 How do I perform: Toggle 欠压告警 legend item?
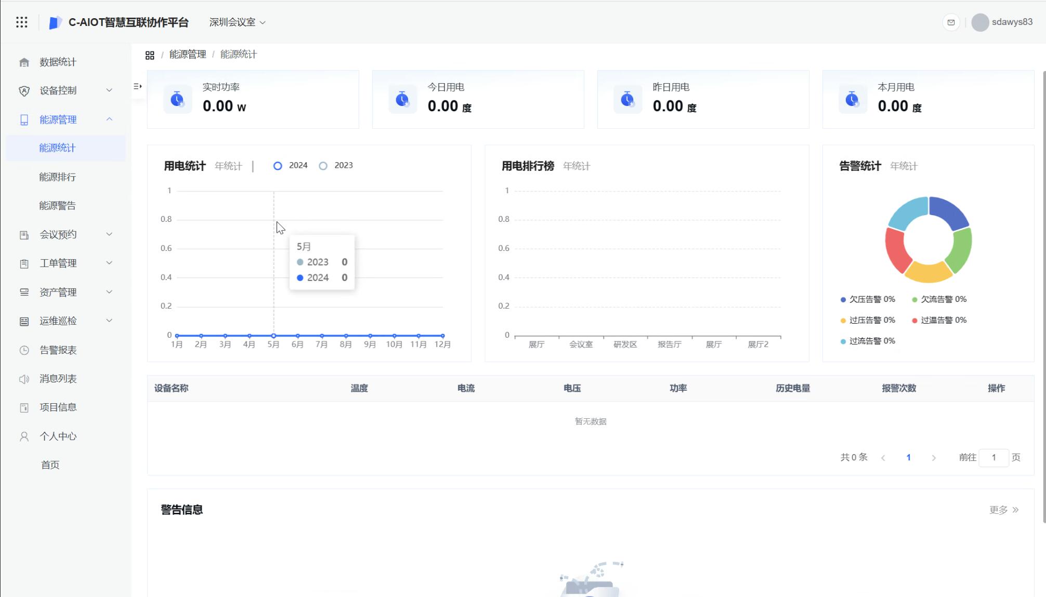click(868, 300)
